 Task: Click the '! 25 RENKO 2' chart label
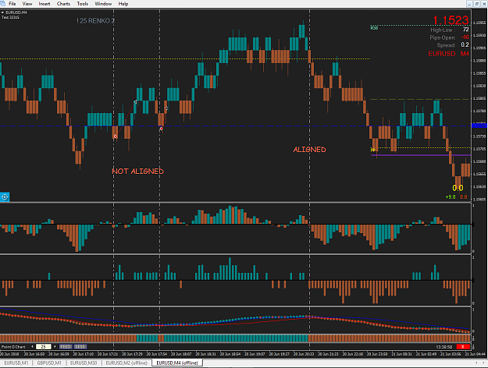tap(95, 21)
